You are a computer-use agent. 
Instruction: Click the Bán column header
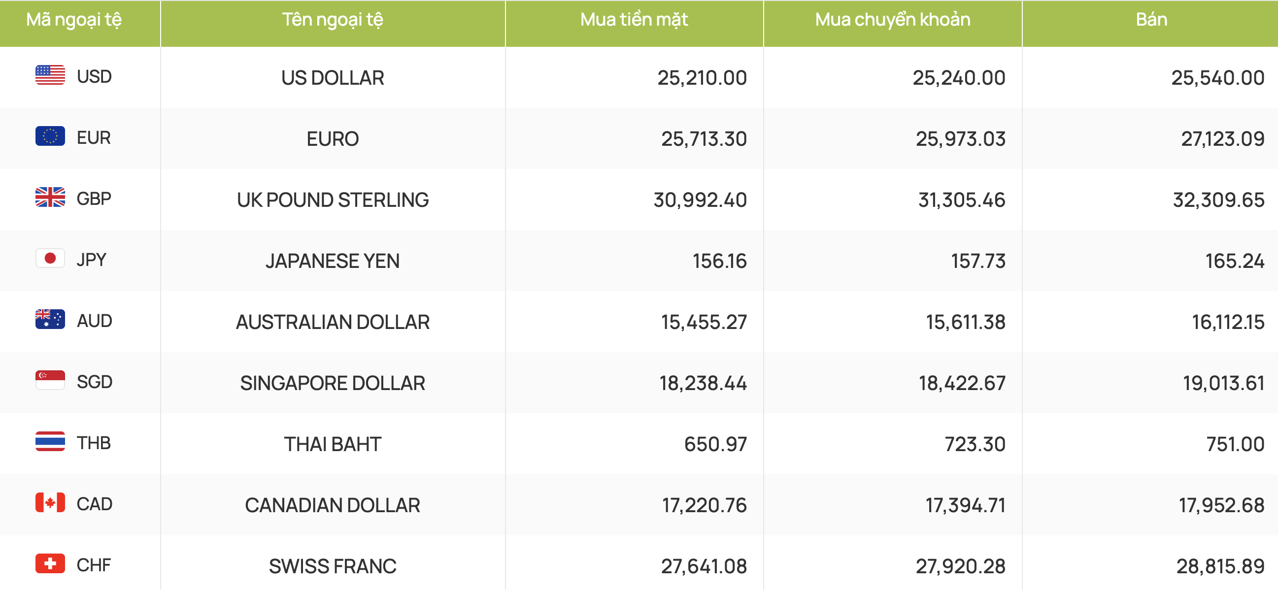[x=1151, y=20]
